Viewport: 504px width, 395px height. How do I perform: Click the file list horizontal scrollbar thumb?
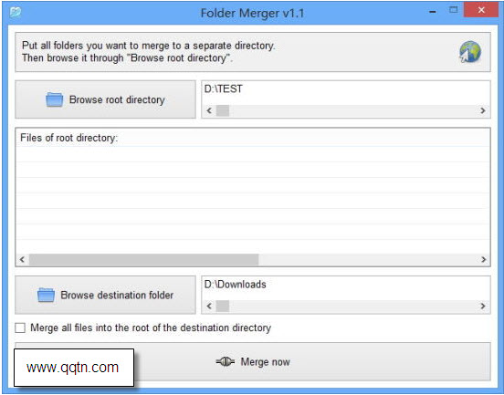point(143,259)
